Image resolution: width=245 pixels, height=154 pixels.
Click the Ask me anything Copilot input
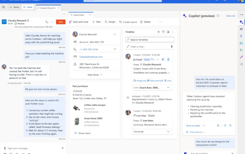209,153
